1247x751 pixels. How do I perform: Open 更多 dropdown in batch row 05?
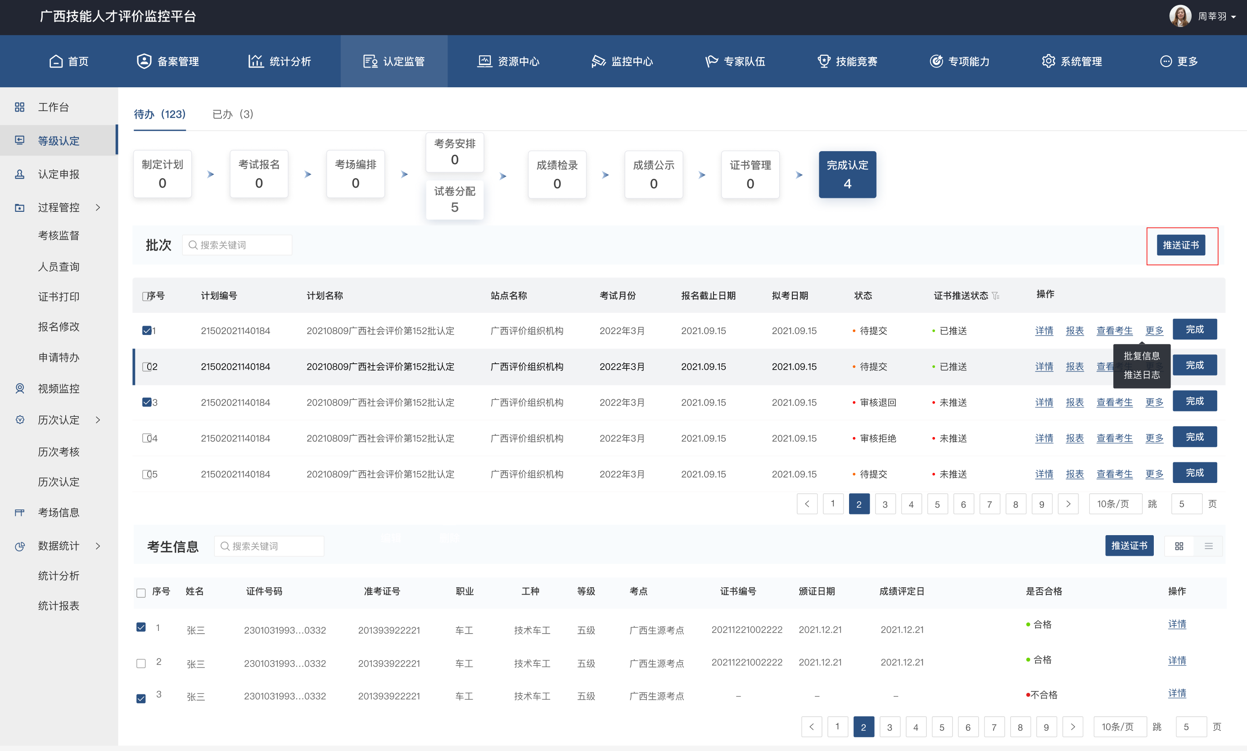pyautogui.click(x=1154, y=474)
